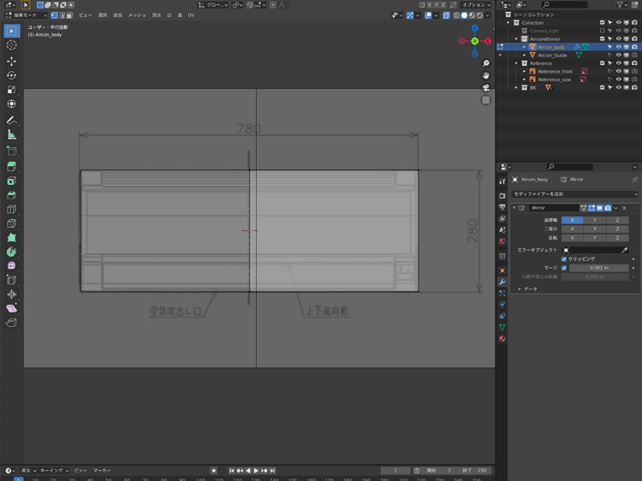Enable the Camera_light collection checkbox
This screenshot has height=481, width=642.
click(603, 31)
